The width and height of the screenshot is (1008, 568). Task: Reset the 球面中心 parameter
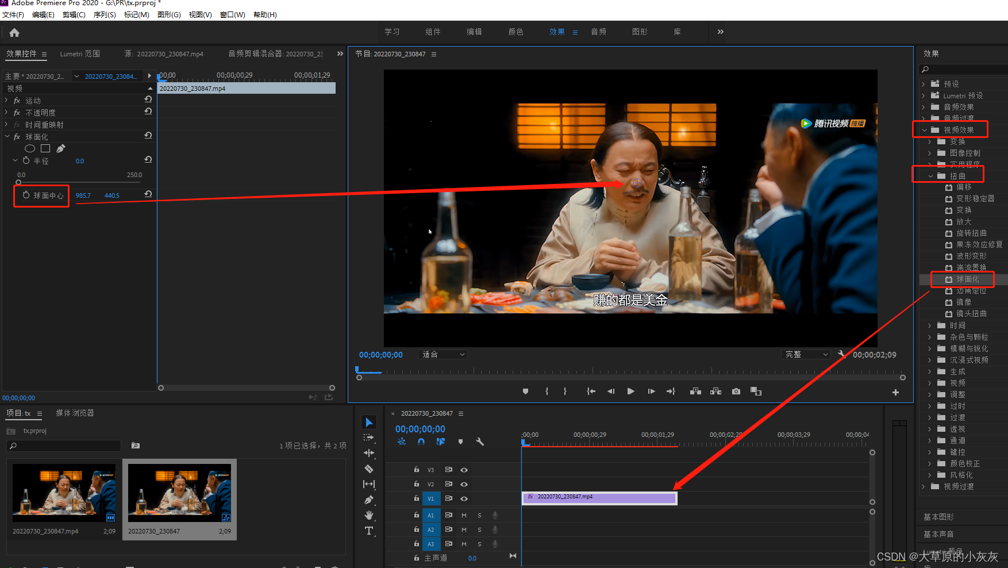click(x=148, y=194)
